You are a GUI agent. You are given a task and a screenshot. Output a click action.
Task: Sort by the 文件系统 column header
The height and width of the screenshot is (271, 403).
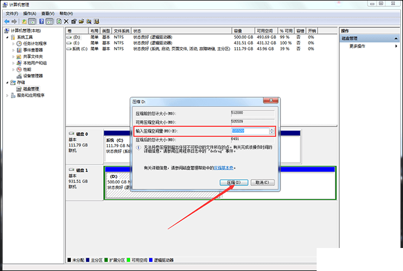[121, 31]
